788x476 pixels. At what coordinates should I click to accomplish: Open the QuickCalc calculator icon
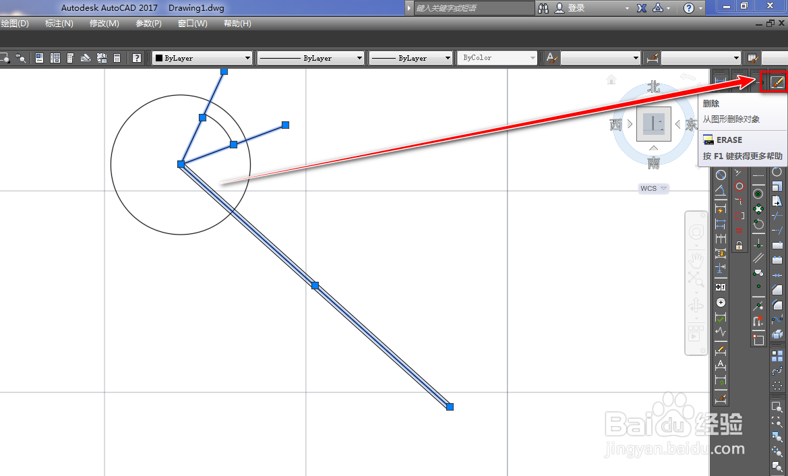tap(117, 58)
